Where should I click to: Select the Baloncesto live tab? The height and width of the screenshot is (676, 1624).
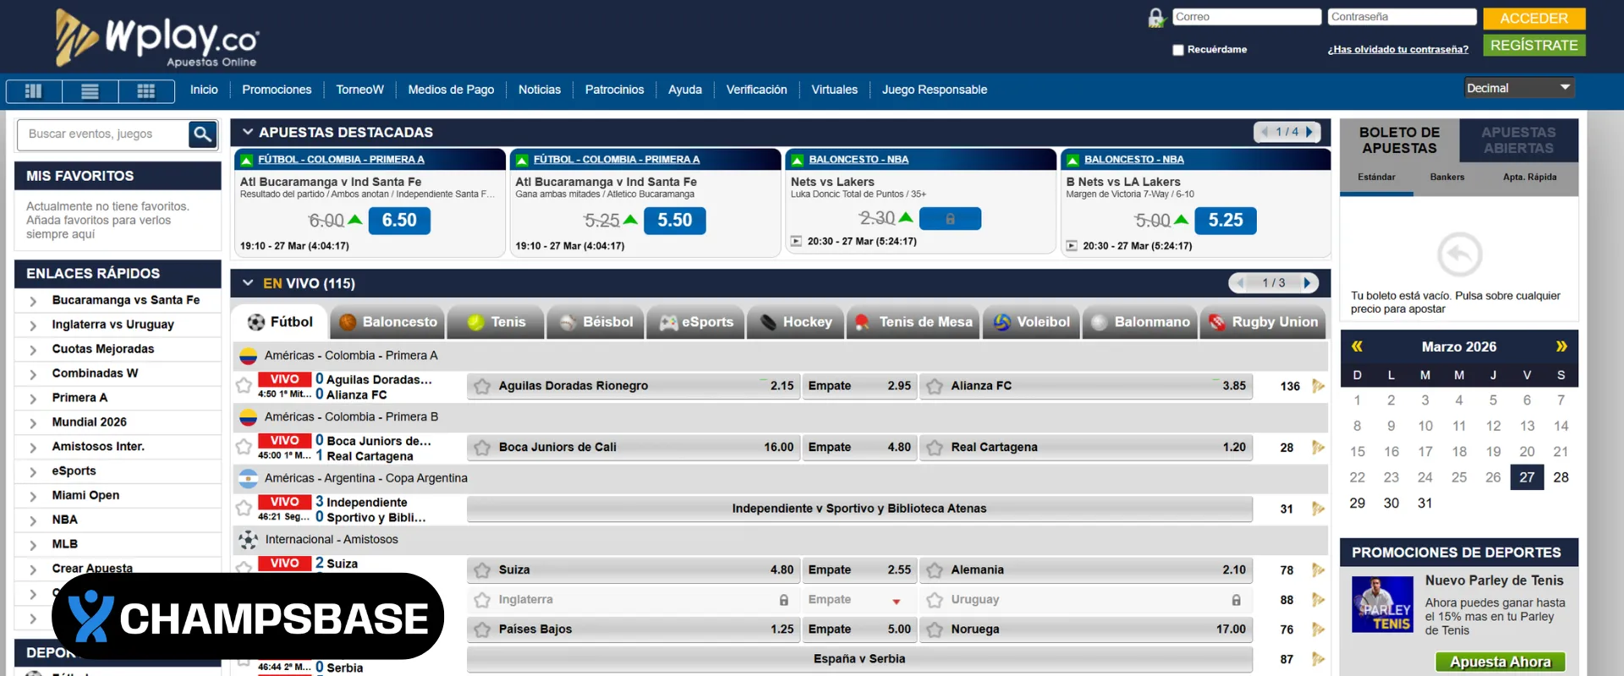point(387,322)
